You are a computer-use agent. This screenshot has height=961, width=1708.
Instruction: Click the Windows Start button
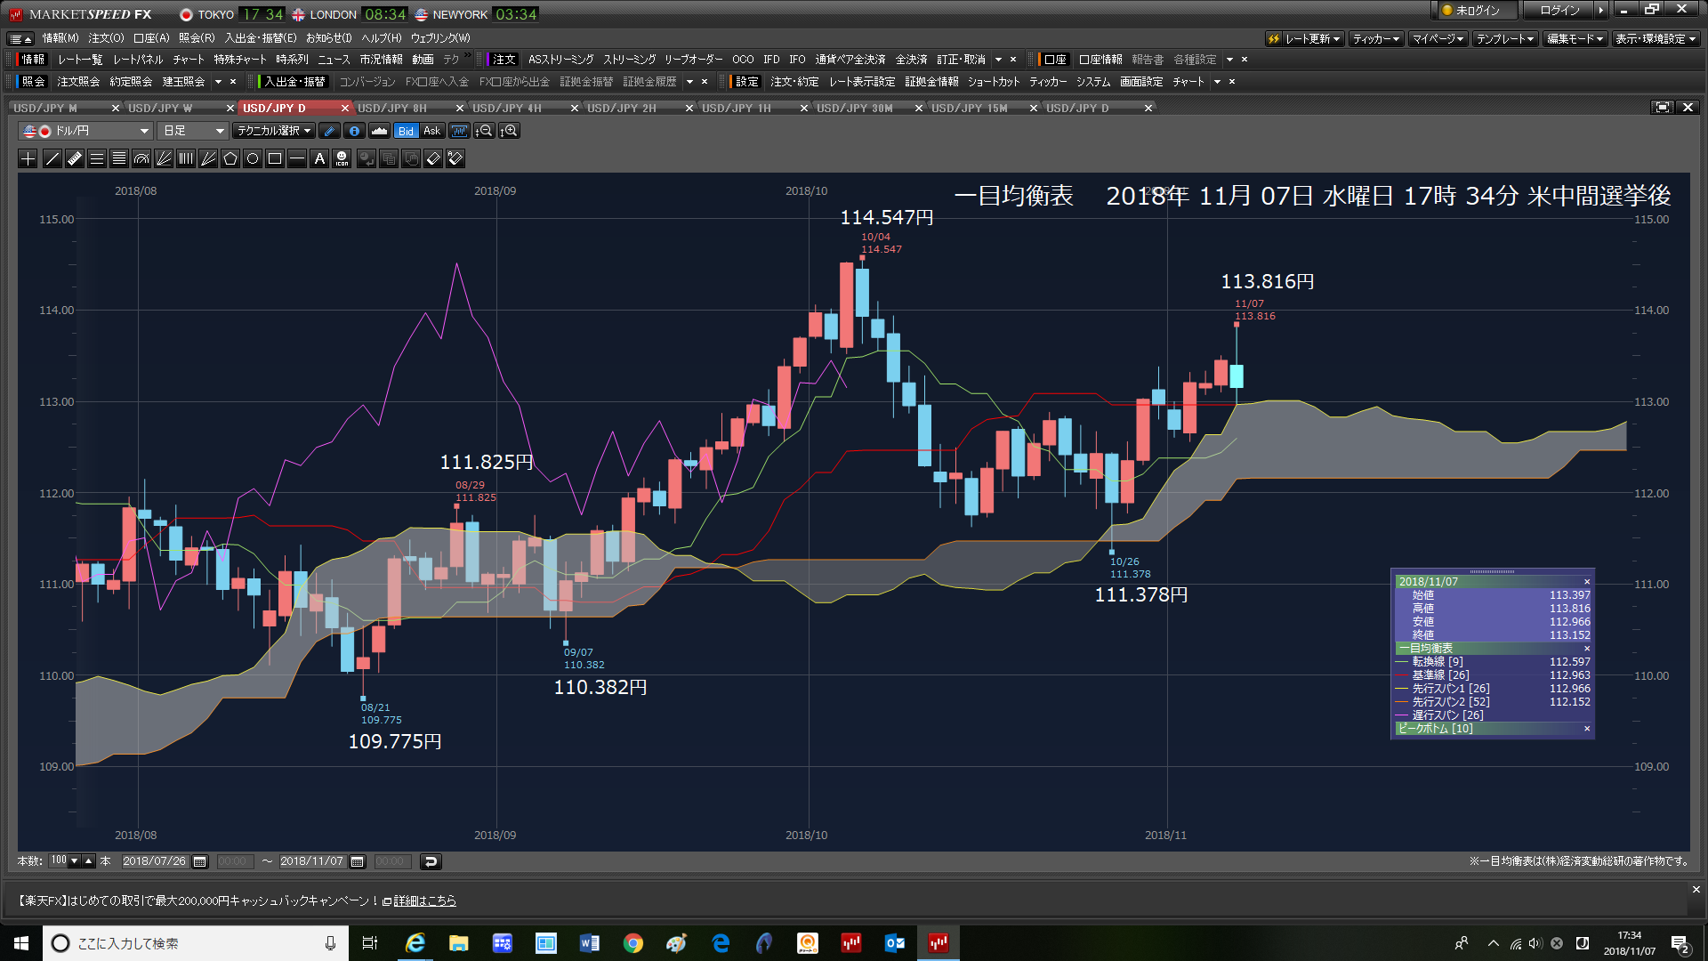pyautogui.click(x=21, y=943)
